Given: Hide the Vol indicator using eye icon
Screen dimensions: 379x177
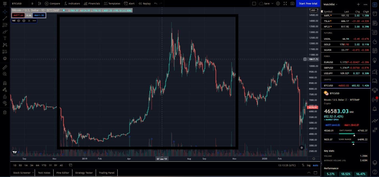Looking at the screenshot, I should coord(19,21).
